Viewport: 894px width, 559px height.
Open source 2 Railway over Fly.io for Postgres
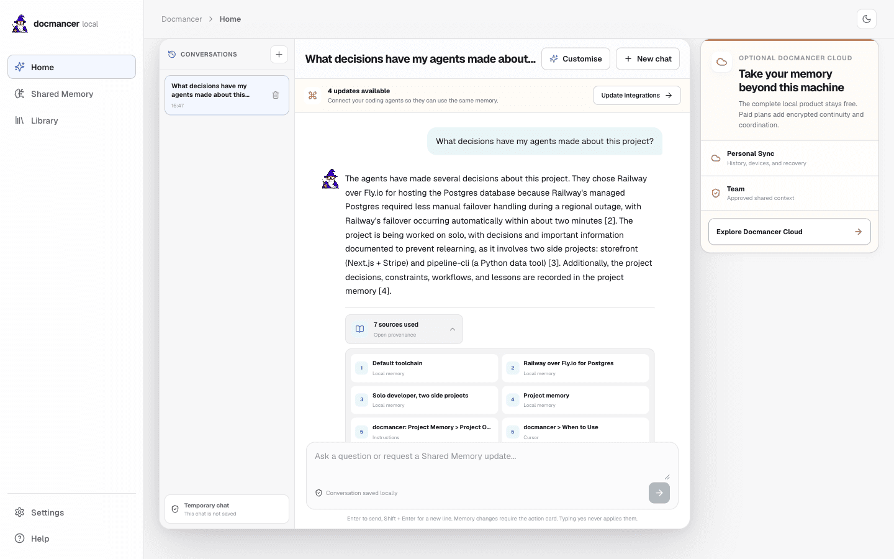575,368
